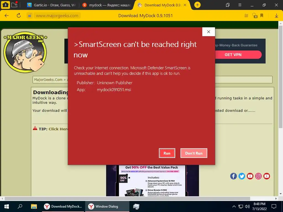This screenshot has height=212, width=283.
Task: Open the browser hamburger menu
Action: [x=240, y=5]
